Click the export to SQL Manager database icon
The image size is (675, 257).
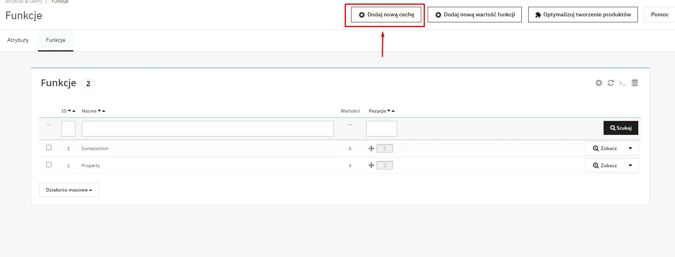click(635, 83)
